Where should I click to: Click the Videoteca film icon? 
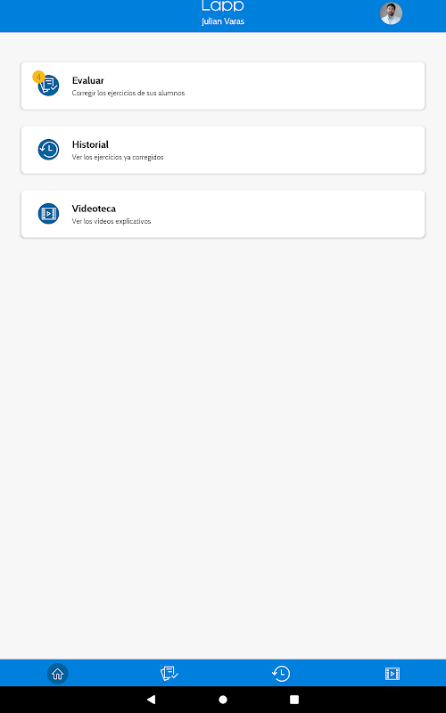(49, 214)
